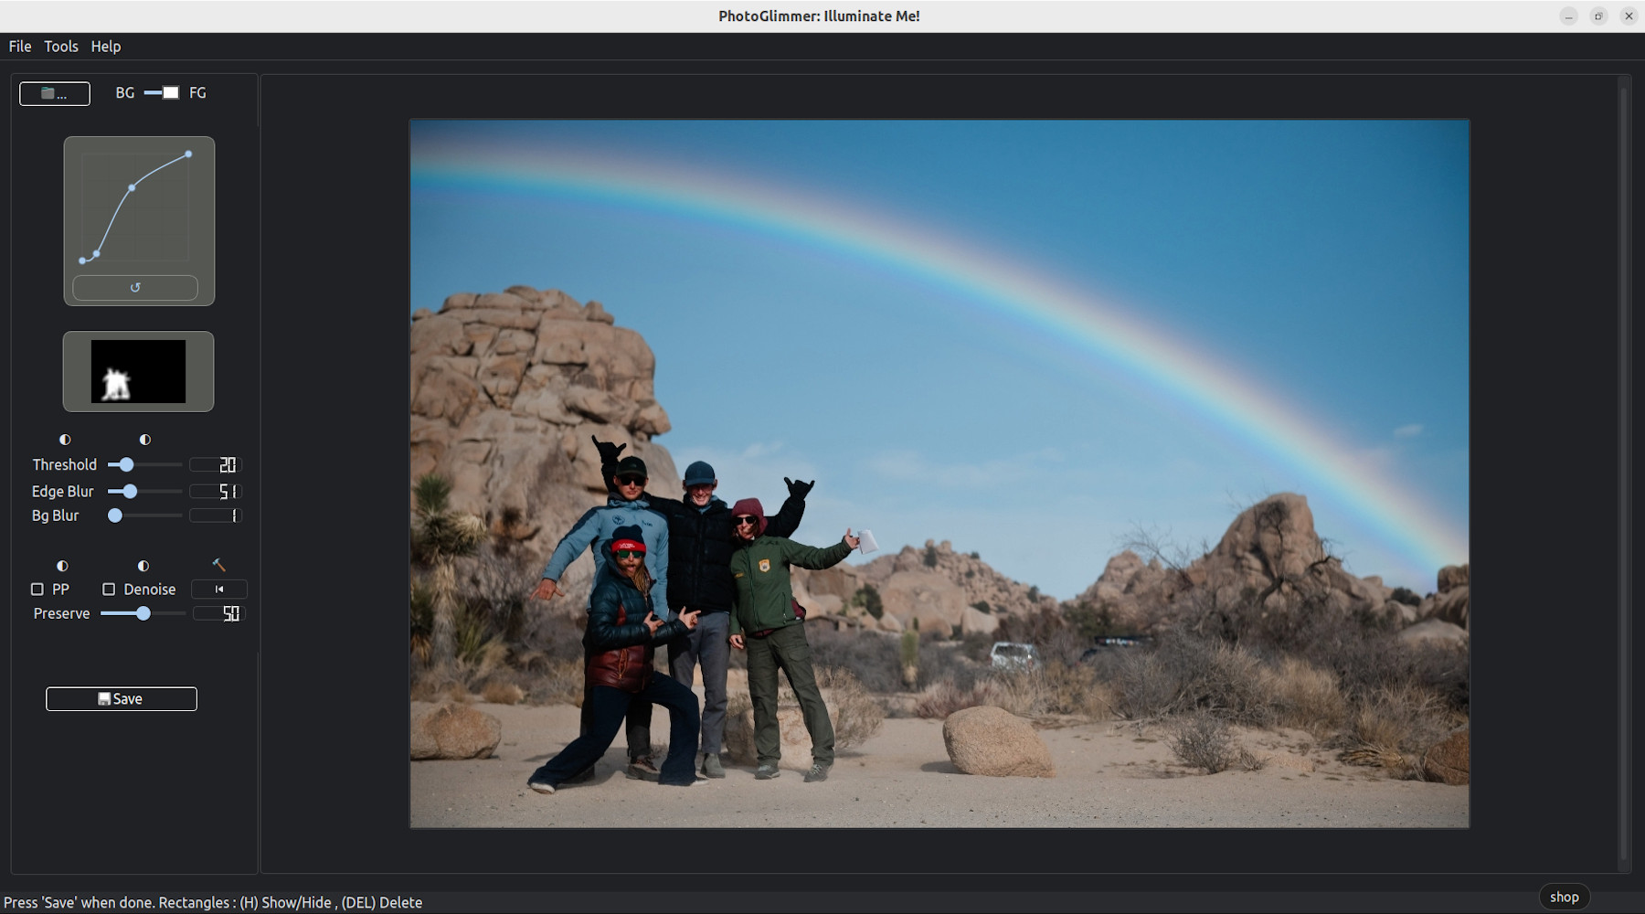Screen dimensions: 1645x914
Task: Click the Threshold label text
Action: (65, 465)
